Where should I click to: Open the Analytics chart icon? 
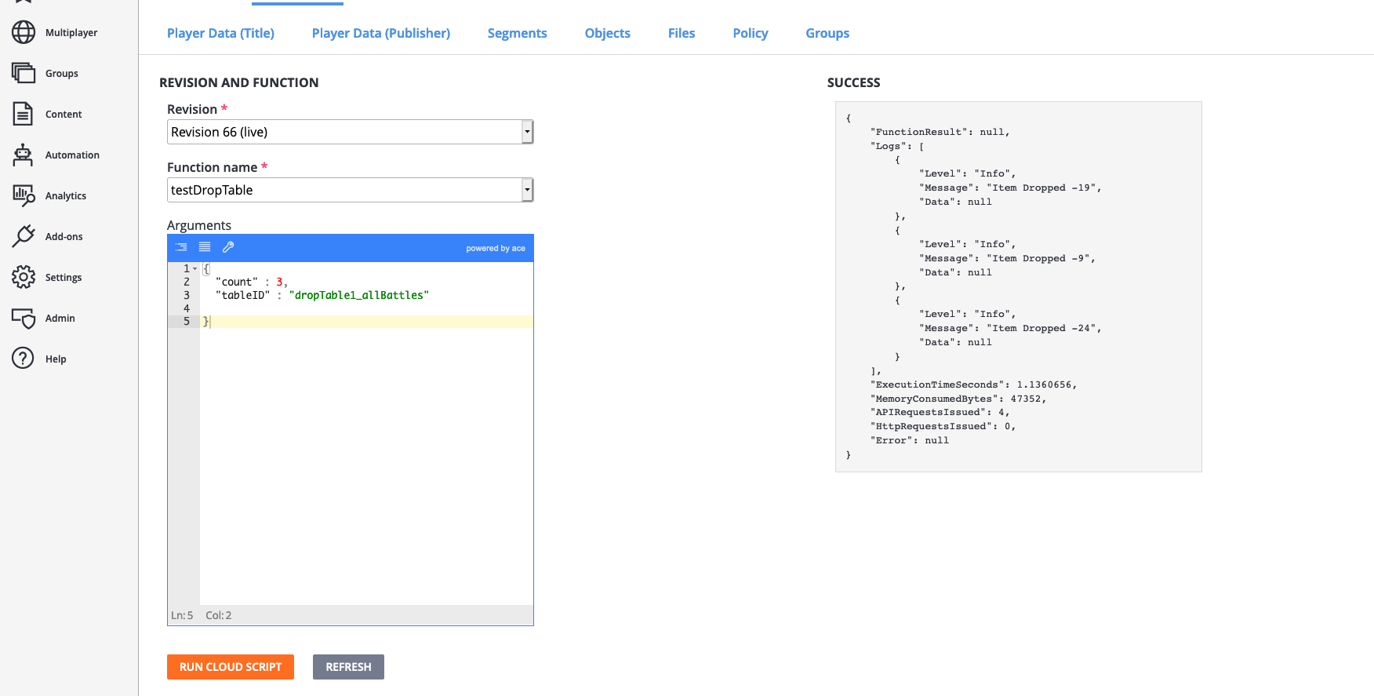(24, 195)
